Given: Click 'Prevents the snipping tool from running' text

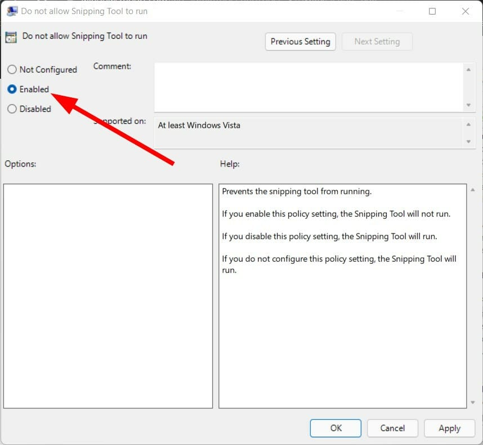Looking at the screenshot, I should (x=297, y=191).
